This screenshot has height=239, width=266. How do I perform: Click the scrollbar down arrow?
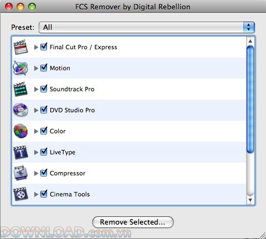251,200
